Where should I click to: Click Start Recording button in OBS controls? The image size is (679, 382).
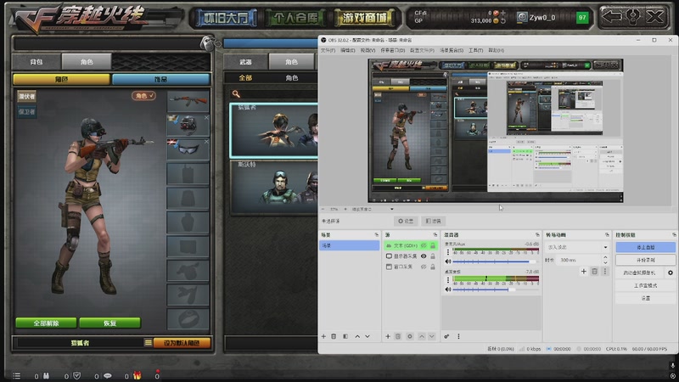(645, 260)
